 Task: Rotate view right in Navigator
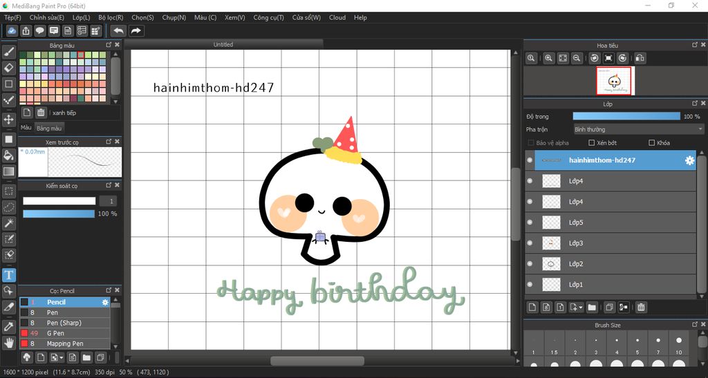623,58
